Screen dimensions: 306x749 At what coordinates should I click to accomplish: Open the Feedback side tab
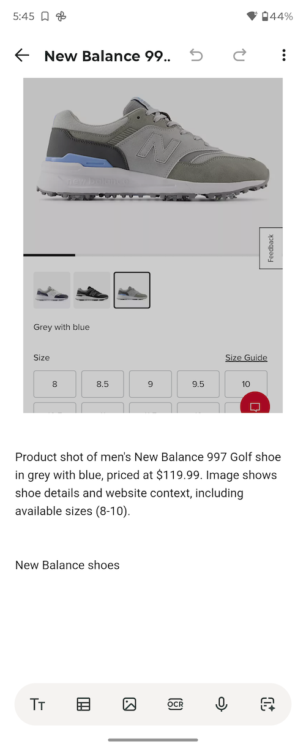271,248
